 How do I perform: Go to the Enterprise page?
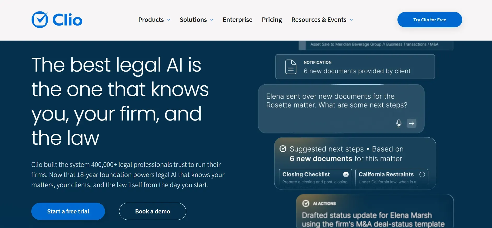click(237, 20)
